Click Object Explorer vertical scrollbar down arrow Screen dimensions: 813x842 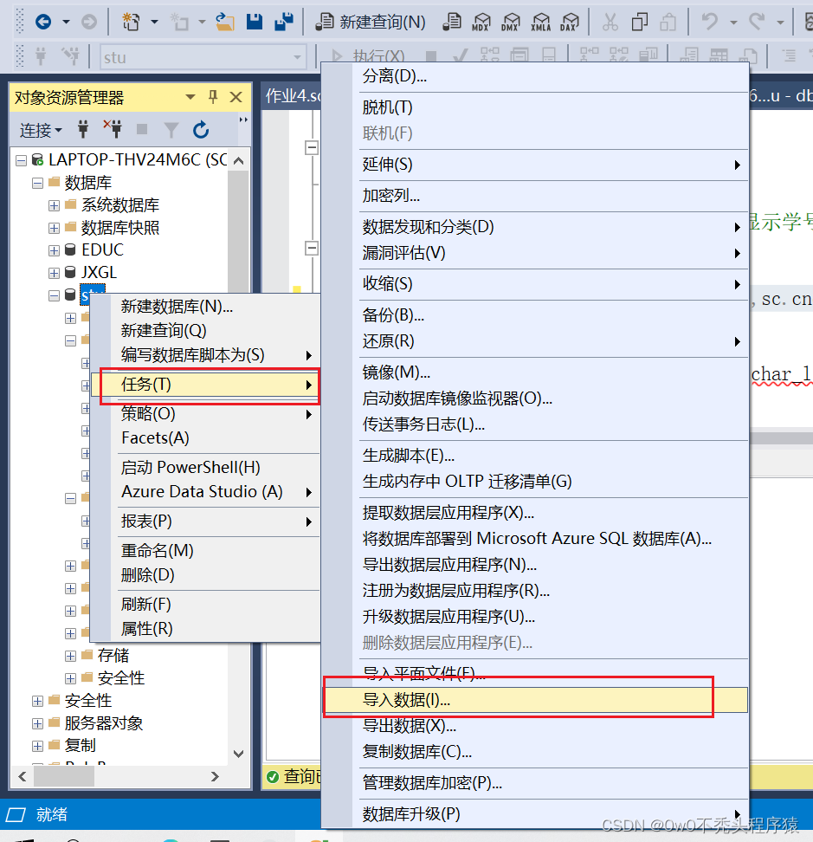coord(239,754)
